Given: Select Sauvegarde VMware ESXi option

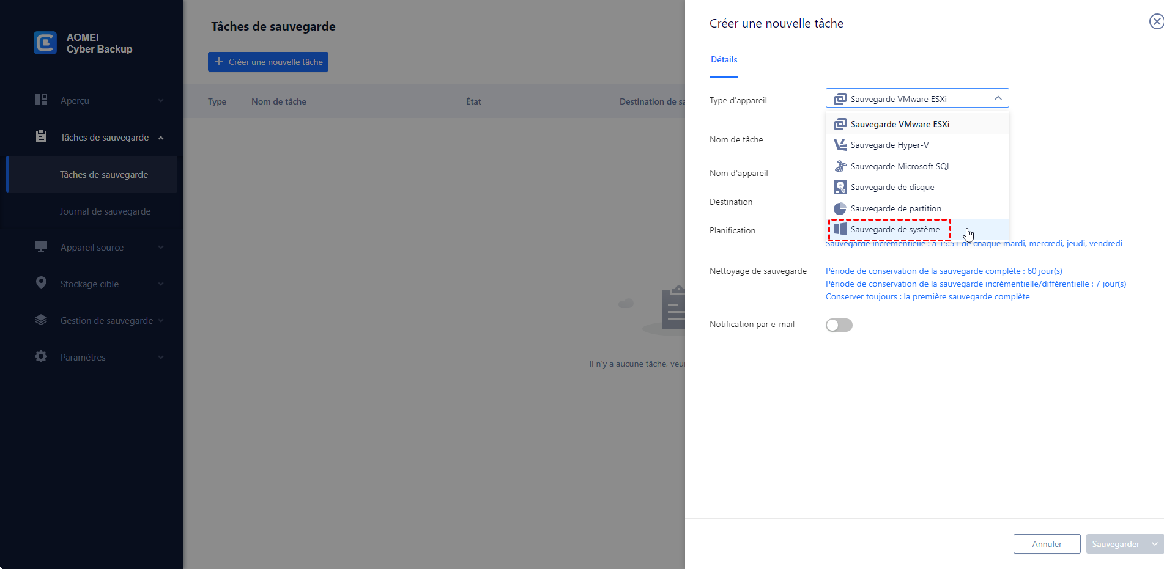Looking at the screenshot, I should 917,124.
